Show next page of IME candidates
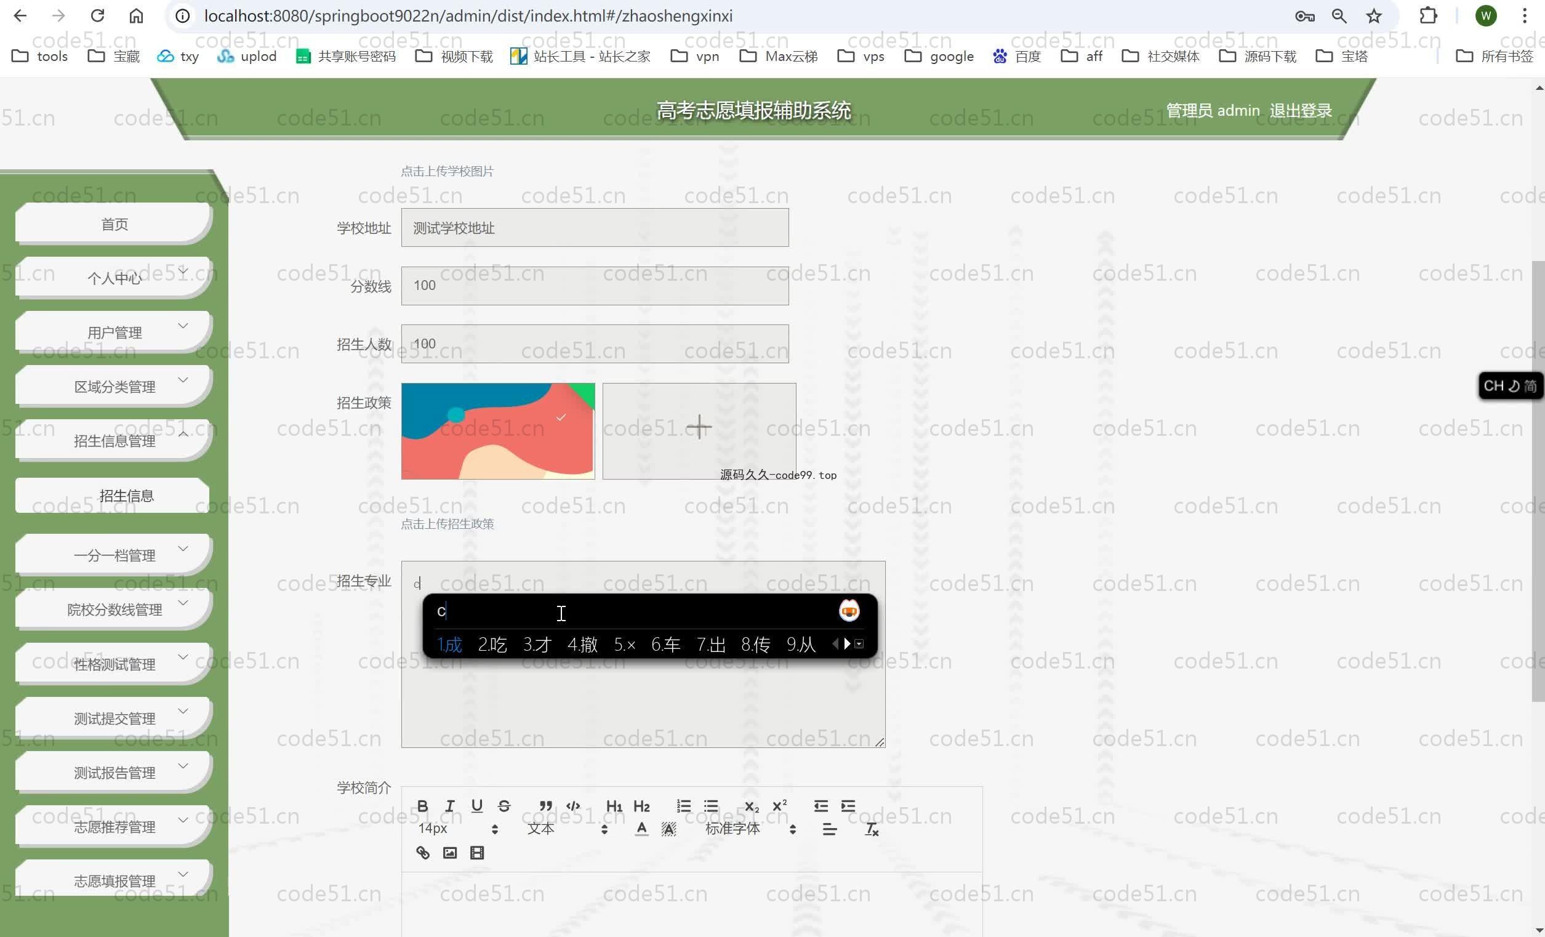1545x937 pixels. [x=847, y=643]
